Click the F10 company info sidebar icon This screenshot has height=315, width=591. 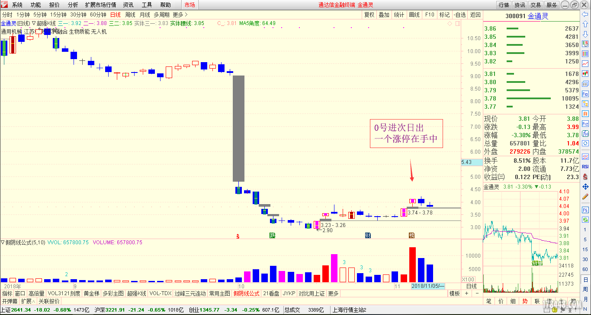click(x=586, y=94)
